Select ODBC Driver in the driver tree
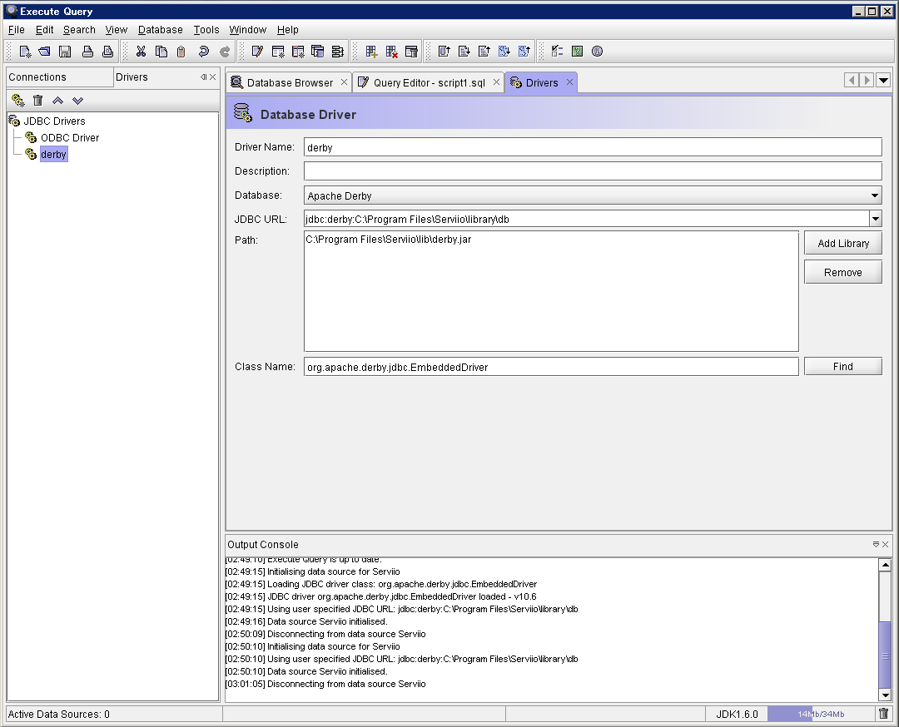Screen dimensions: 899x727 point(69,138)
